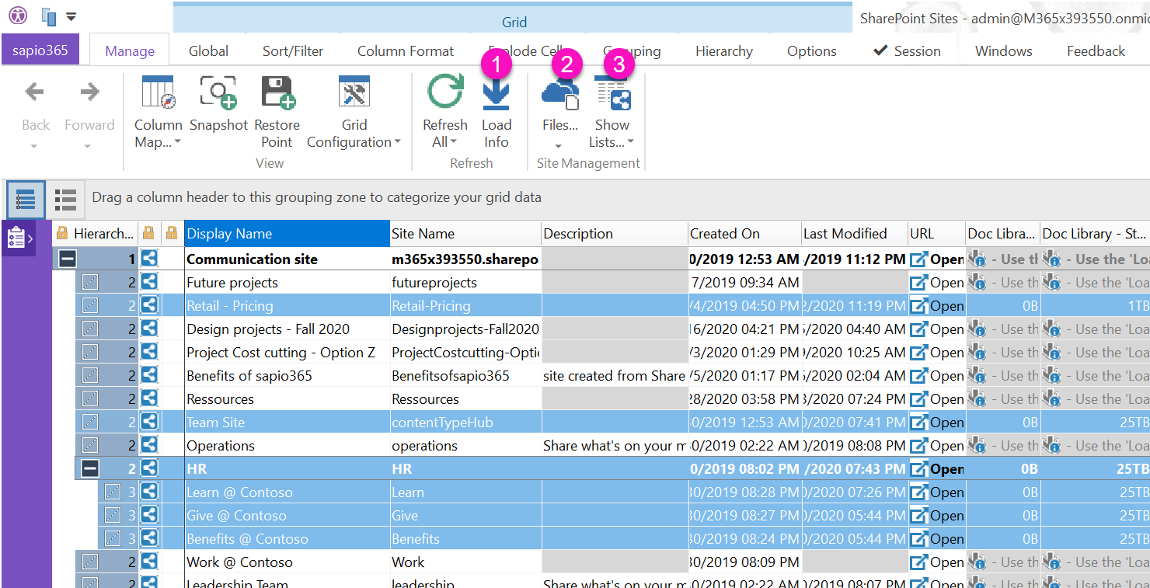Open the Column Format tab
Image resolution: width=1150 pixels, height=588 pixels.
[406, 50]
